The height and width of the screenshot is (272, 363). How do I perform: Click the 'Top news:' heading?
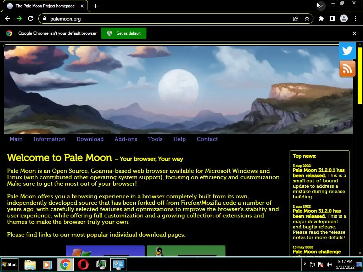[305, 156]
